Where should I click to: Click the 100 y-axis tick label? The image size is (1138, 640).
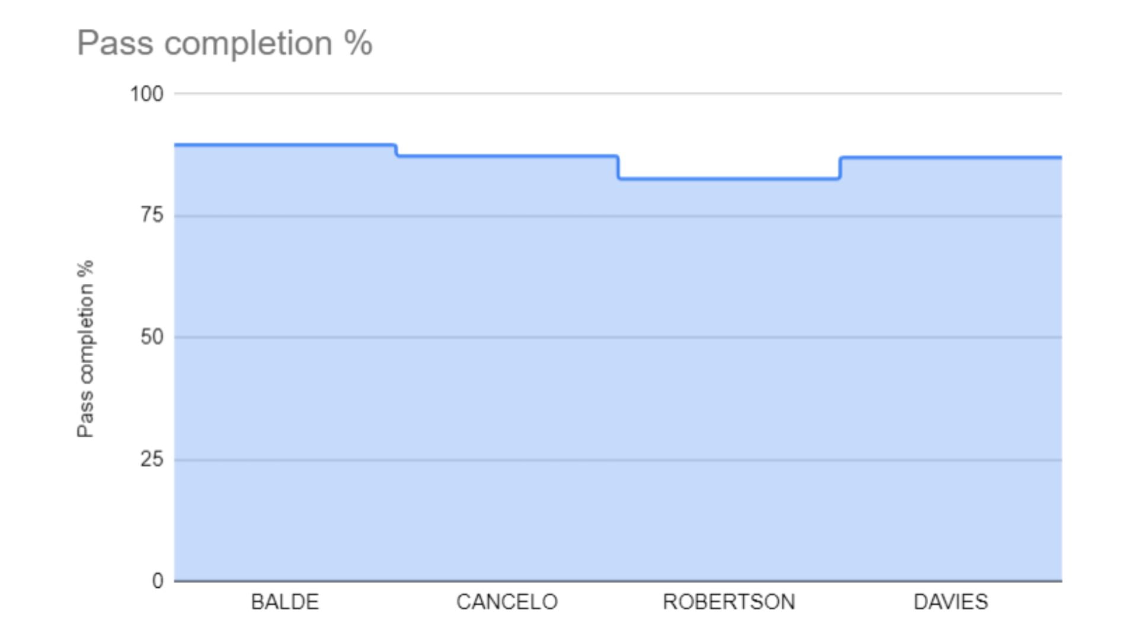[x=146, y=94]
